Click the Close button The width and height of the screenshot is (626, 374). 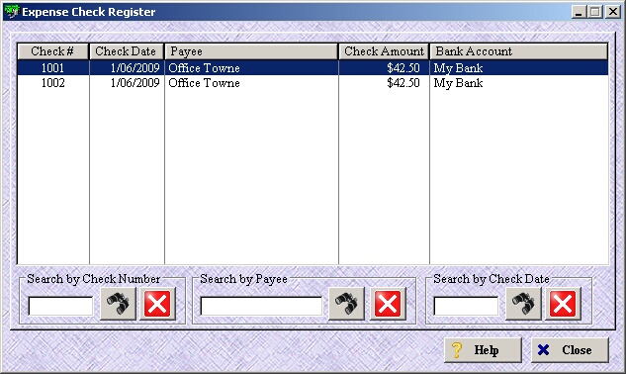tap(570, 350)
